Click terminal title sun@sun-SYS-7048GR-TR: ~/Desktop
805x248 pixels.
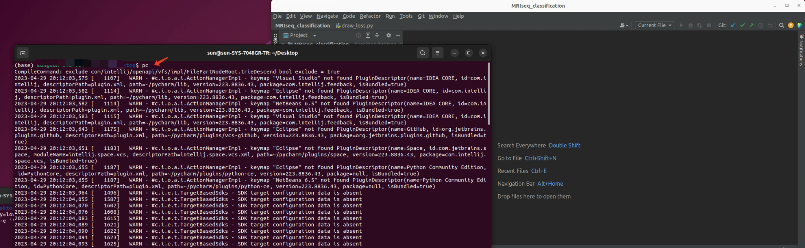tap(252, 53)
